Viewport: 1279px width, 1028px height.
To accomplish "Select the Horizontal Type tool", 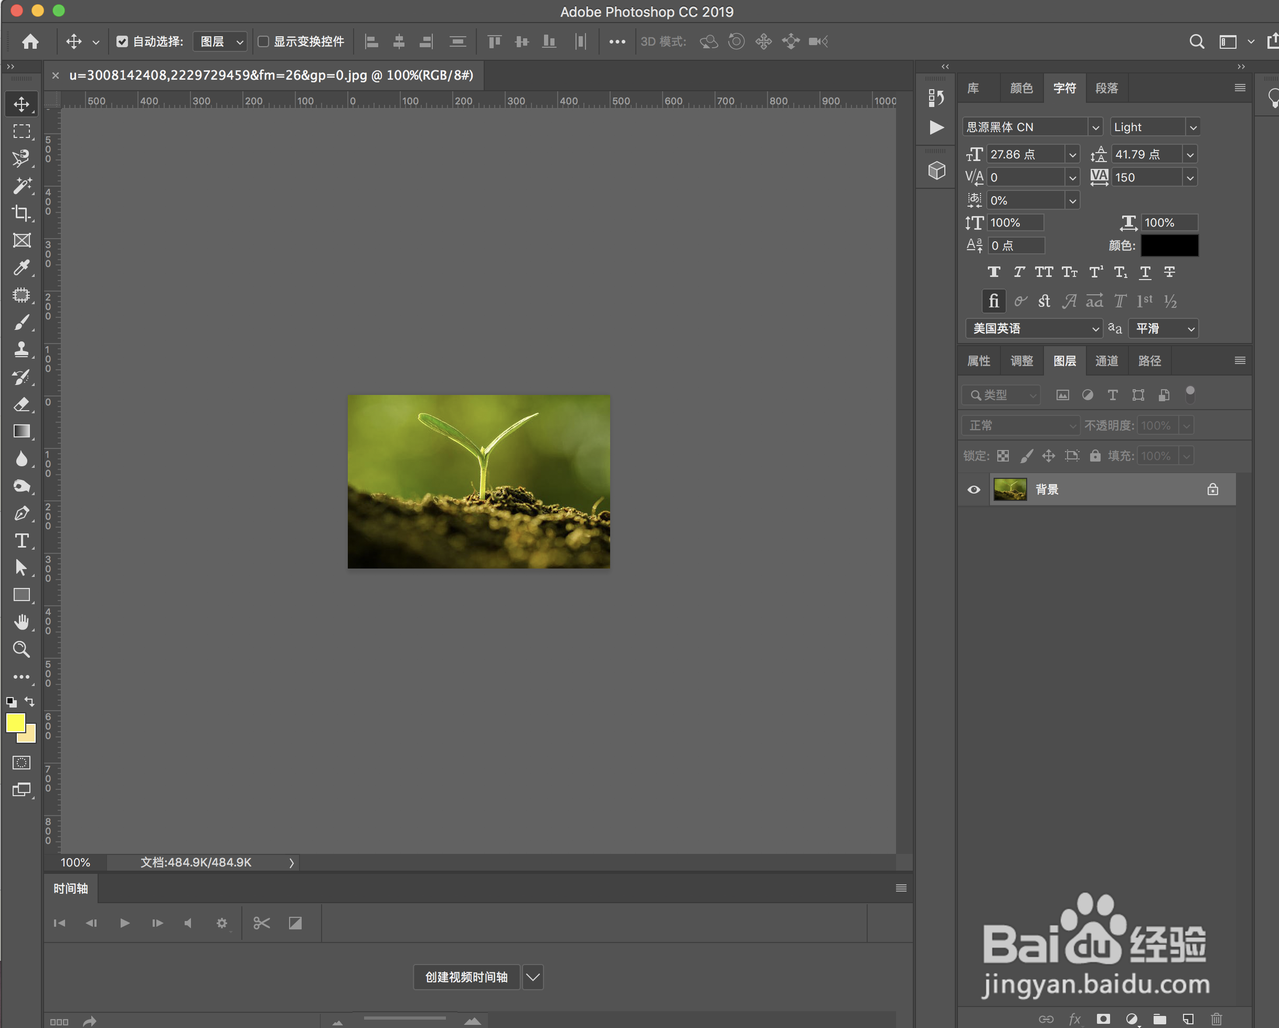I will tap(22, 540).
